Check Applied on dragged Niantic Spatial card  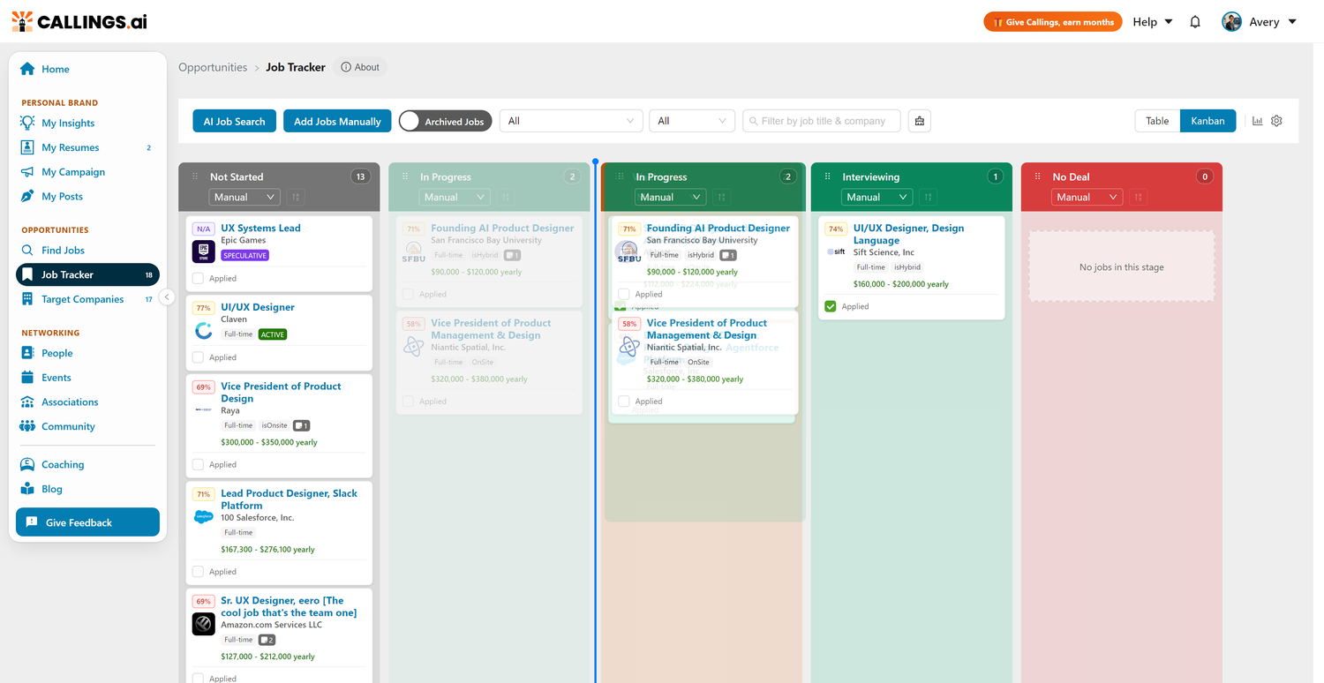[x=624, y=401]
